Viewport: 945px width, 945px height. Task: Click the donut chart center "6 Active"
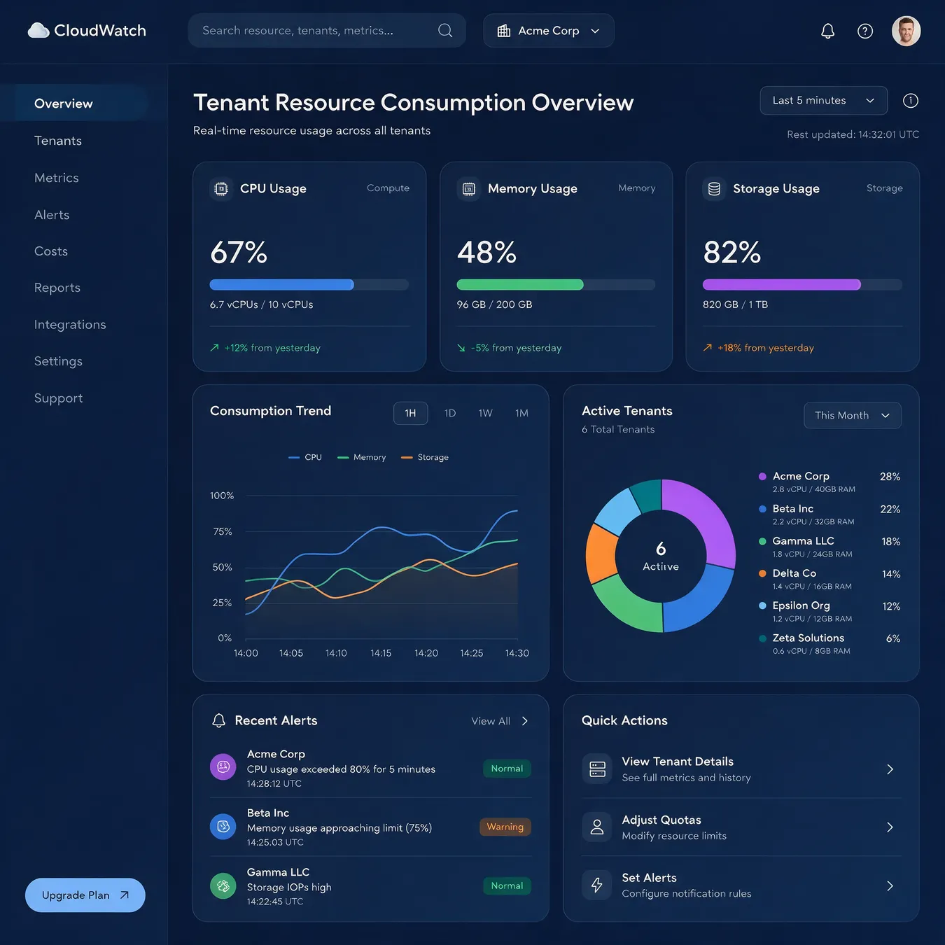click(x=661, y=556)
